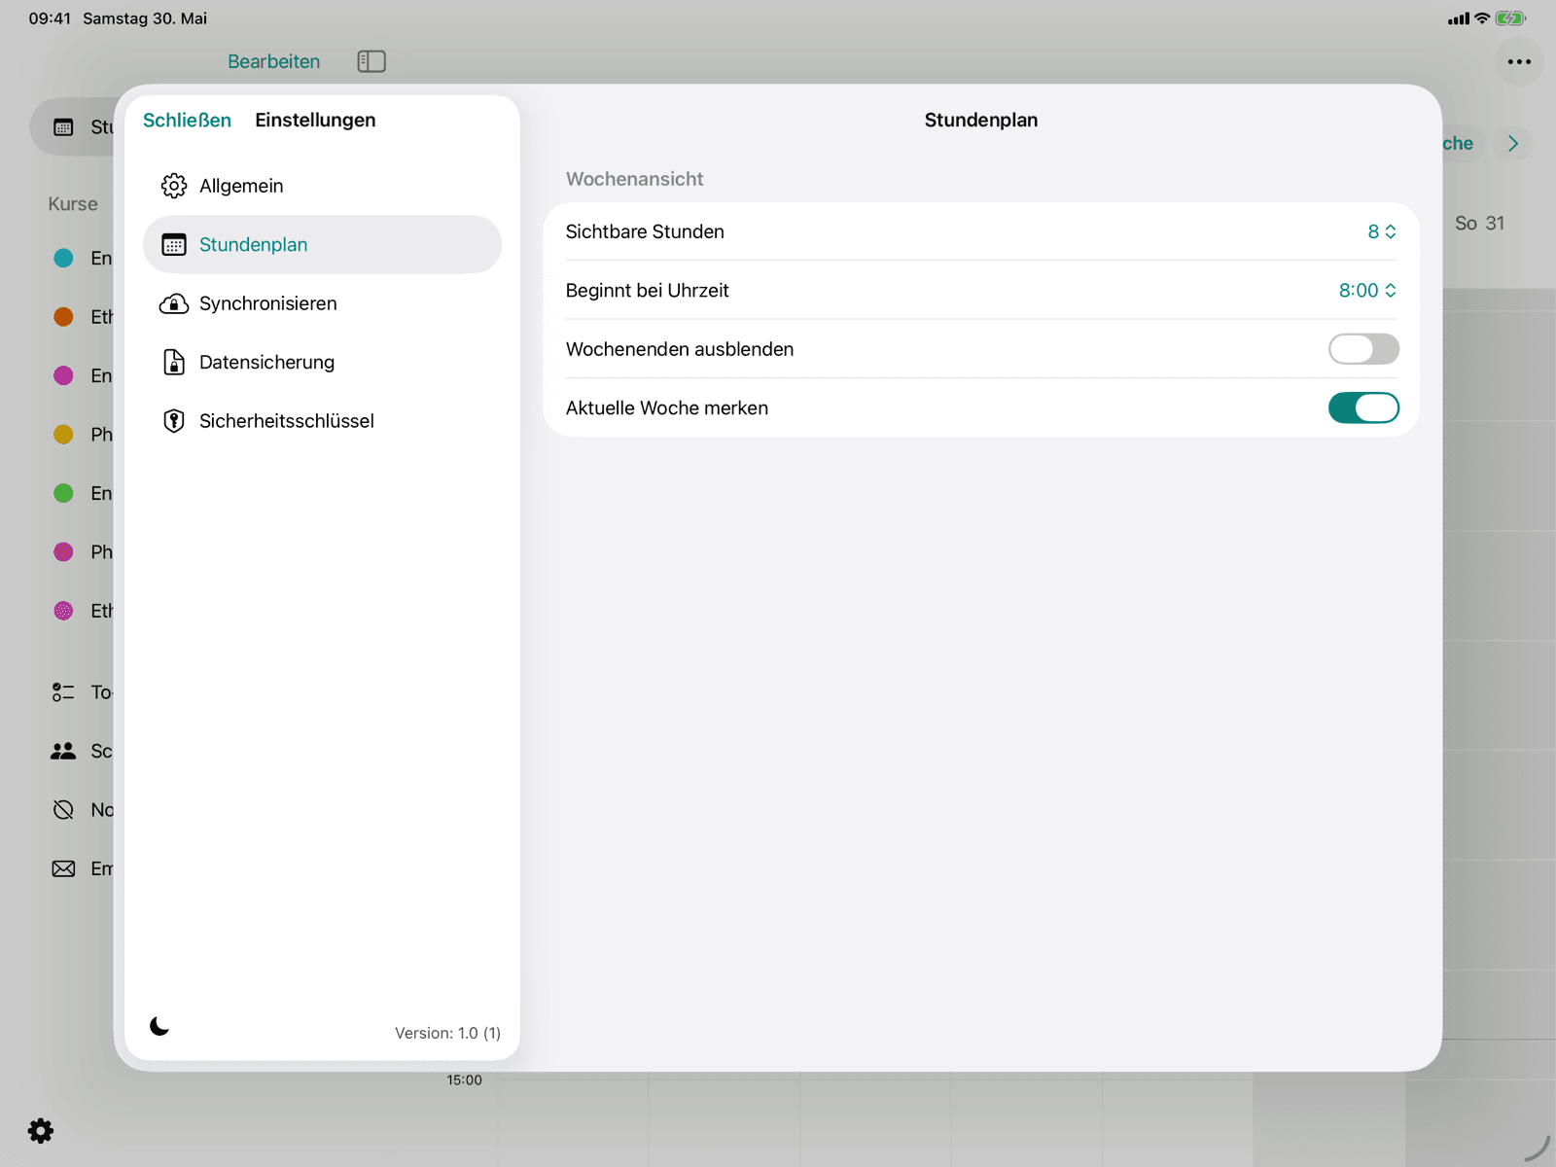This screenshot has height=1167, width=1556.
Task: Click the Allgemein gear icon
Action: point(174,186)
